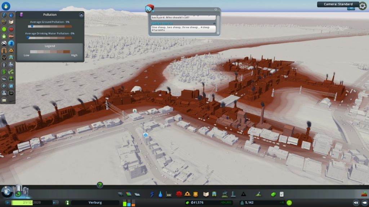Show Crime info view black mask icon

[4, 57]
